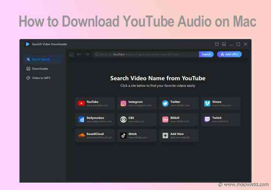This screenshot has width=271, height=190.
Task: Click the Downloader sidebar icon
Action: coord(28,69)
